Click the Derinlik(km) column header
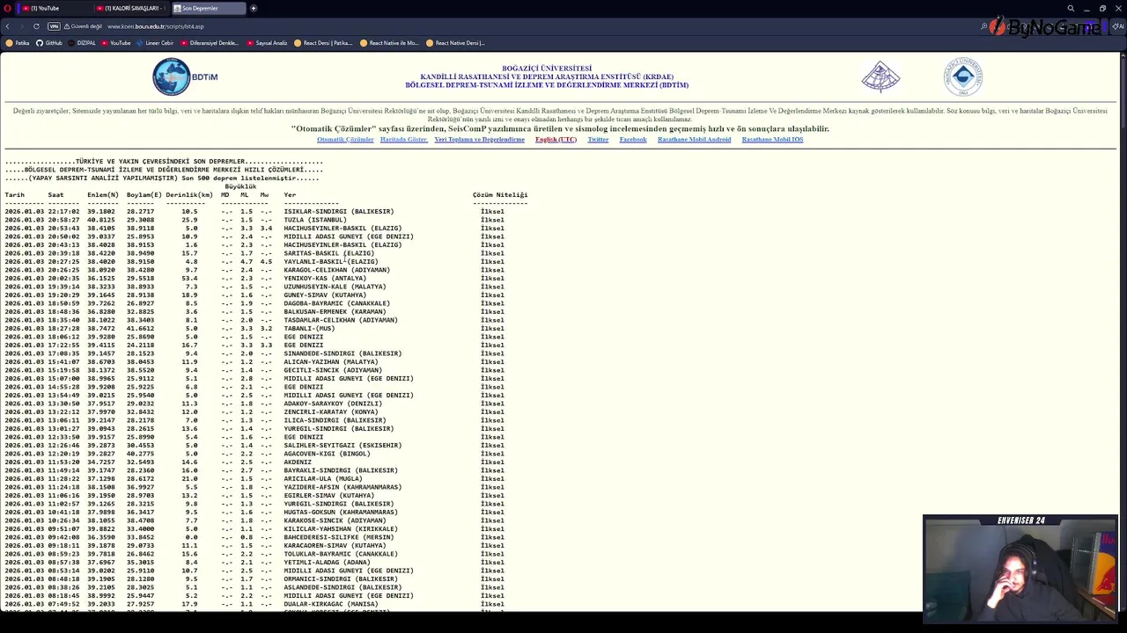This screenshot has width=1127, height=633. click(x=189, y=195)
